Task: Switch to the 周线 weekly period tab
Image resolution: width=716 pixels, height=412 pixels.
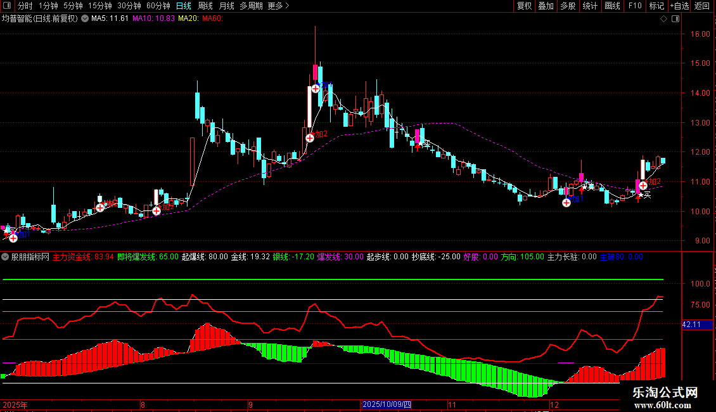Action: pos(205,6)
